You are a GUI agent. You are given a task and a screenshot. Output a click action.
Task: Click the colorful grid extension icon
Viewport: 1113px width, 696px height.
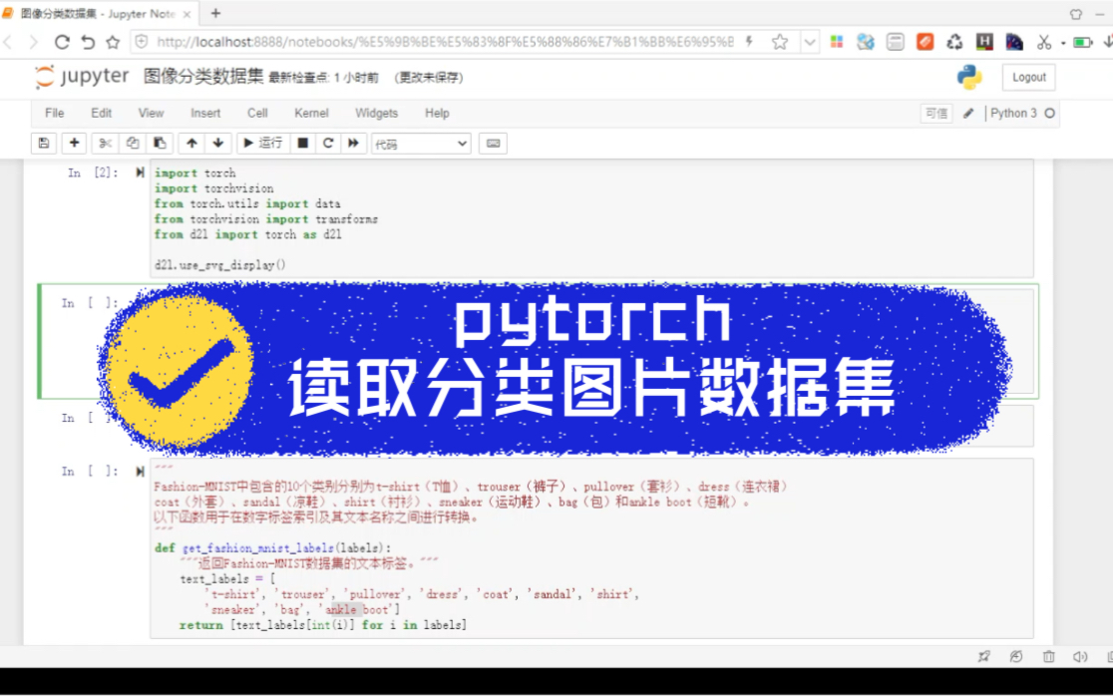(x=836, y=42)
